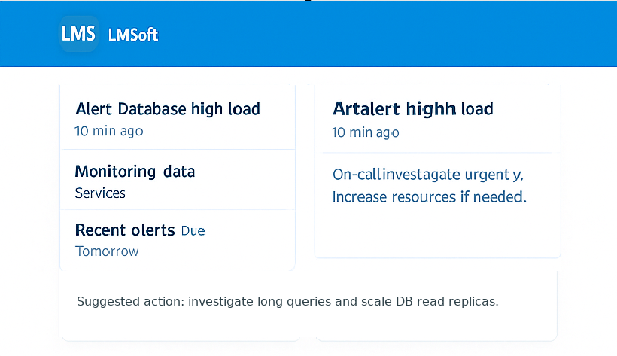
Task: Click the Services subtitle
Action: coord(100,193)
